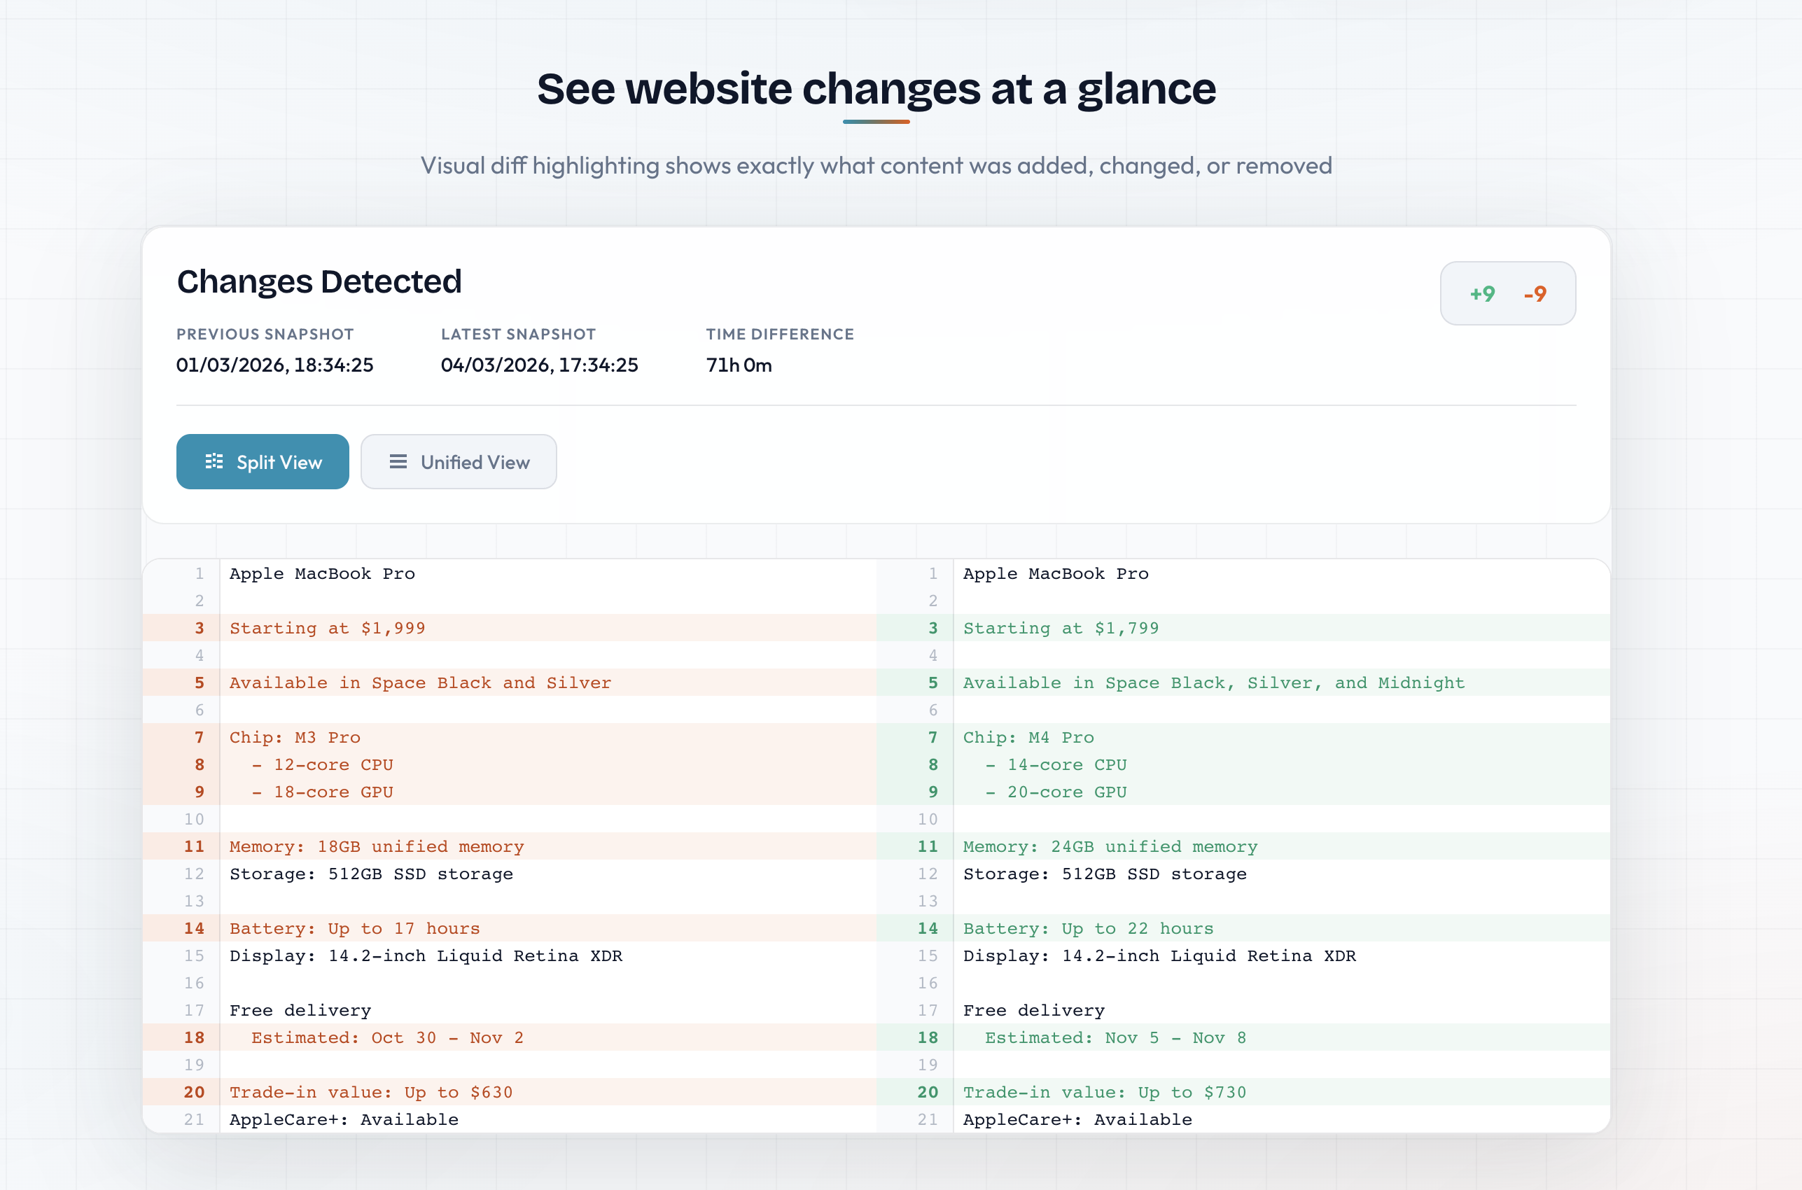Select added line '14-core CPU'
This screenshot has height=1190, width=1802.
click(x=1243, y=764)
